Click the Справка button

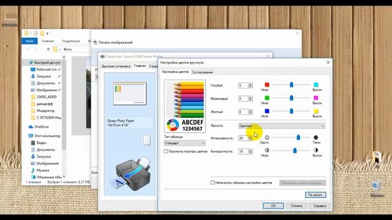pyautogui.click(x=320, y=206)
